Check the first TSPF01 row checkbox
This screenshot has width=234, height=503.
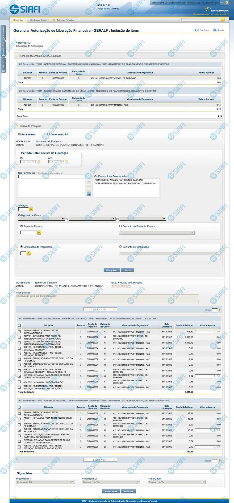click(19, 337)
